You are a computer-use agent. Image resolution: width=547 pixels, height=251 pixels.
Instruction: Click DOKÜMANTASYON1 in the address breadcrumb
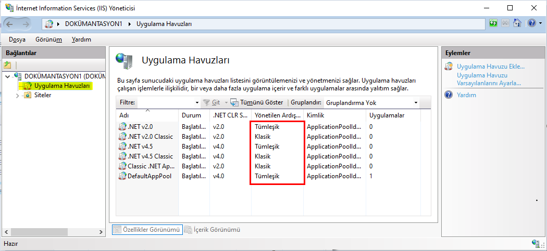click(93, 24)
